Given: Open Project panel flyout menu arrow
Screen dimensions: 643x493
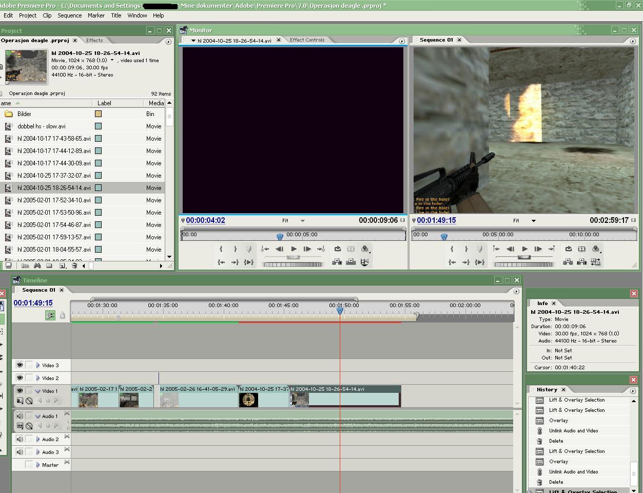Looking at the screenshot, I should click(168, 42).
